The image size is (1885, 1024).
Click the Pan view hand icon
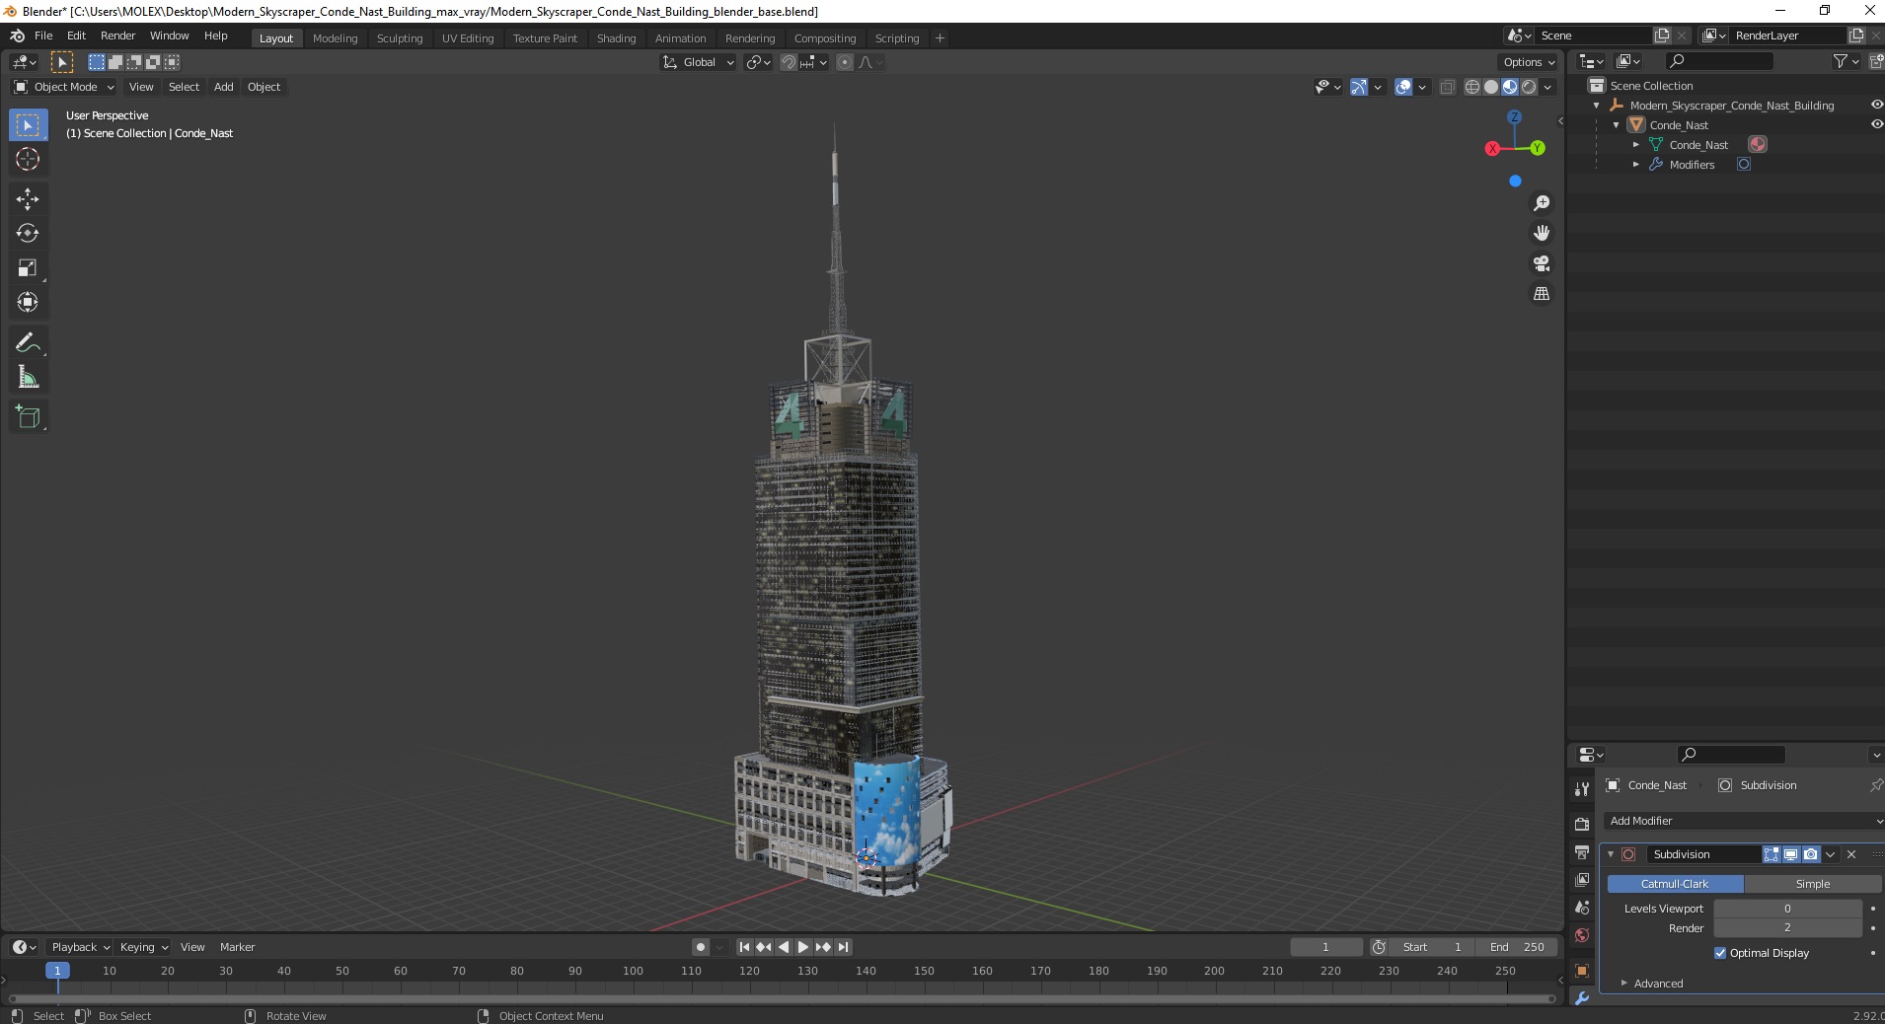tap(1542, 234)
